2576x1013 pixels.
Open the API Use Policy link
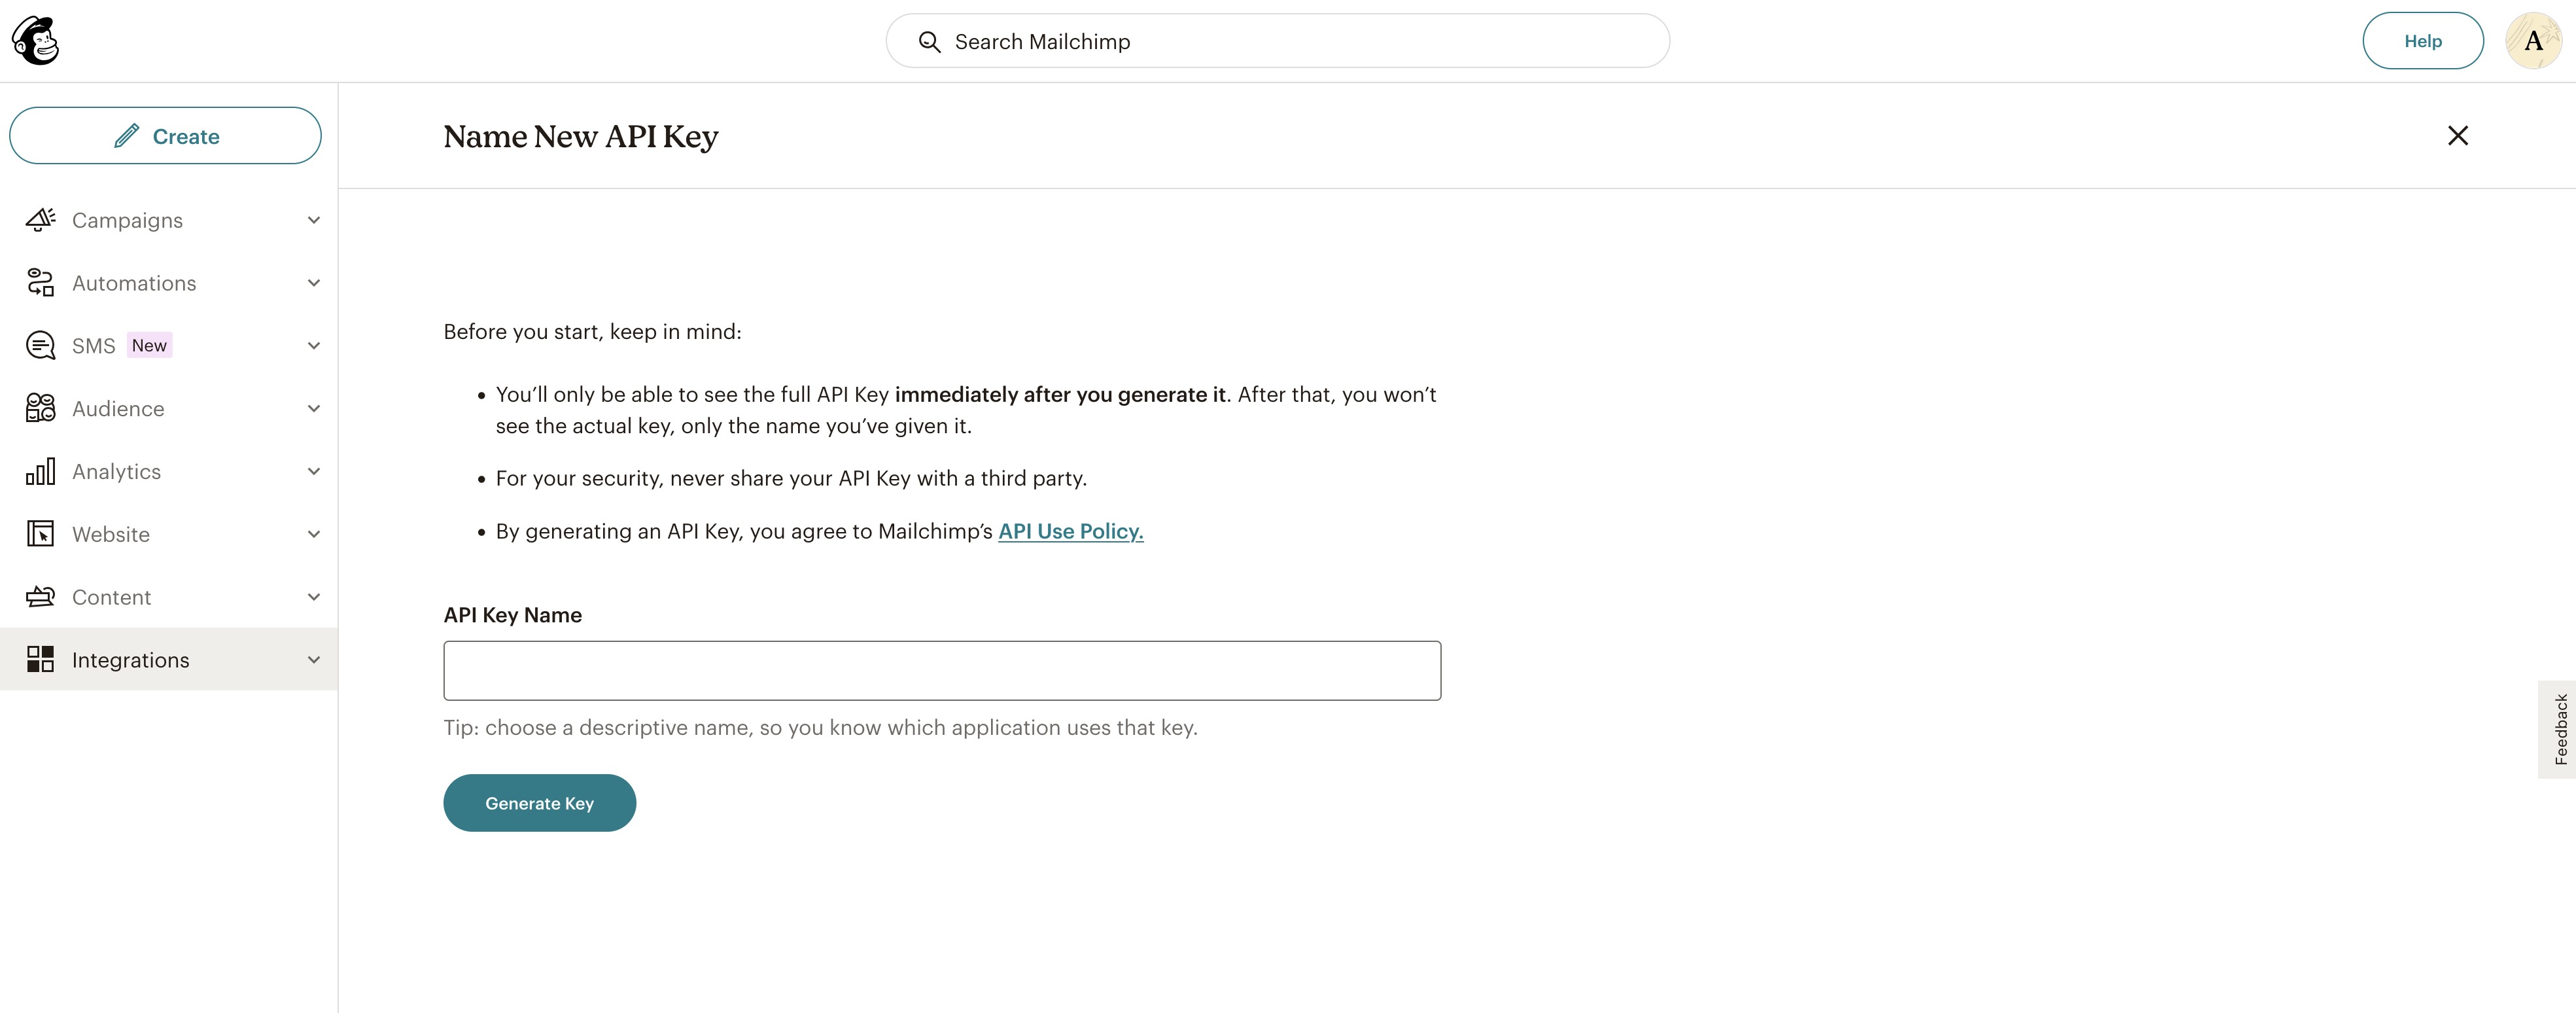(1070, 531)
